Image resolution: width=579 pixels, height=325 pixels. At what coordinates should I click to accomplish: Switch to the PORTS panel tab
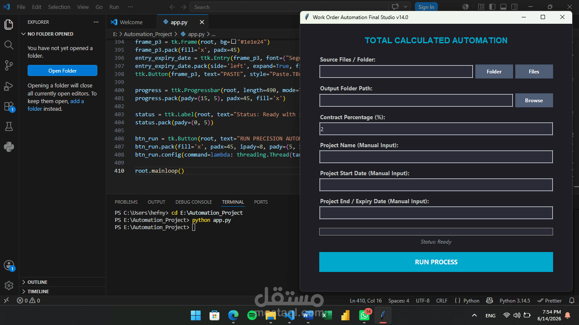click(x=261, y=202)
